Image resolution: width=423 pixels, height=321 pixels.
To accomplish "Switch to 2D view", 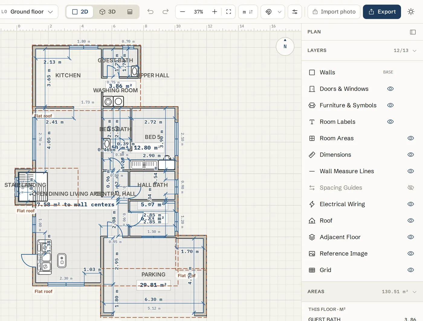I will tap(80, 12).
